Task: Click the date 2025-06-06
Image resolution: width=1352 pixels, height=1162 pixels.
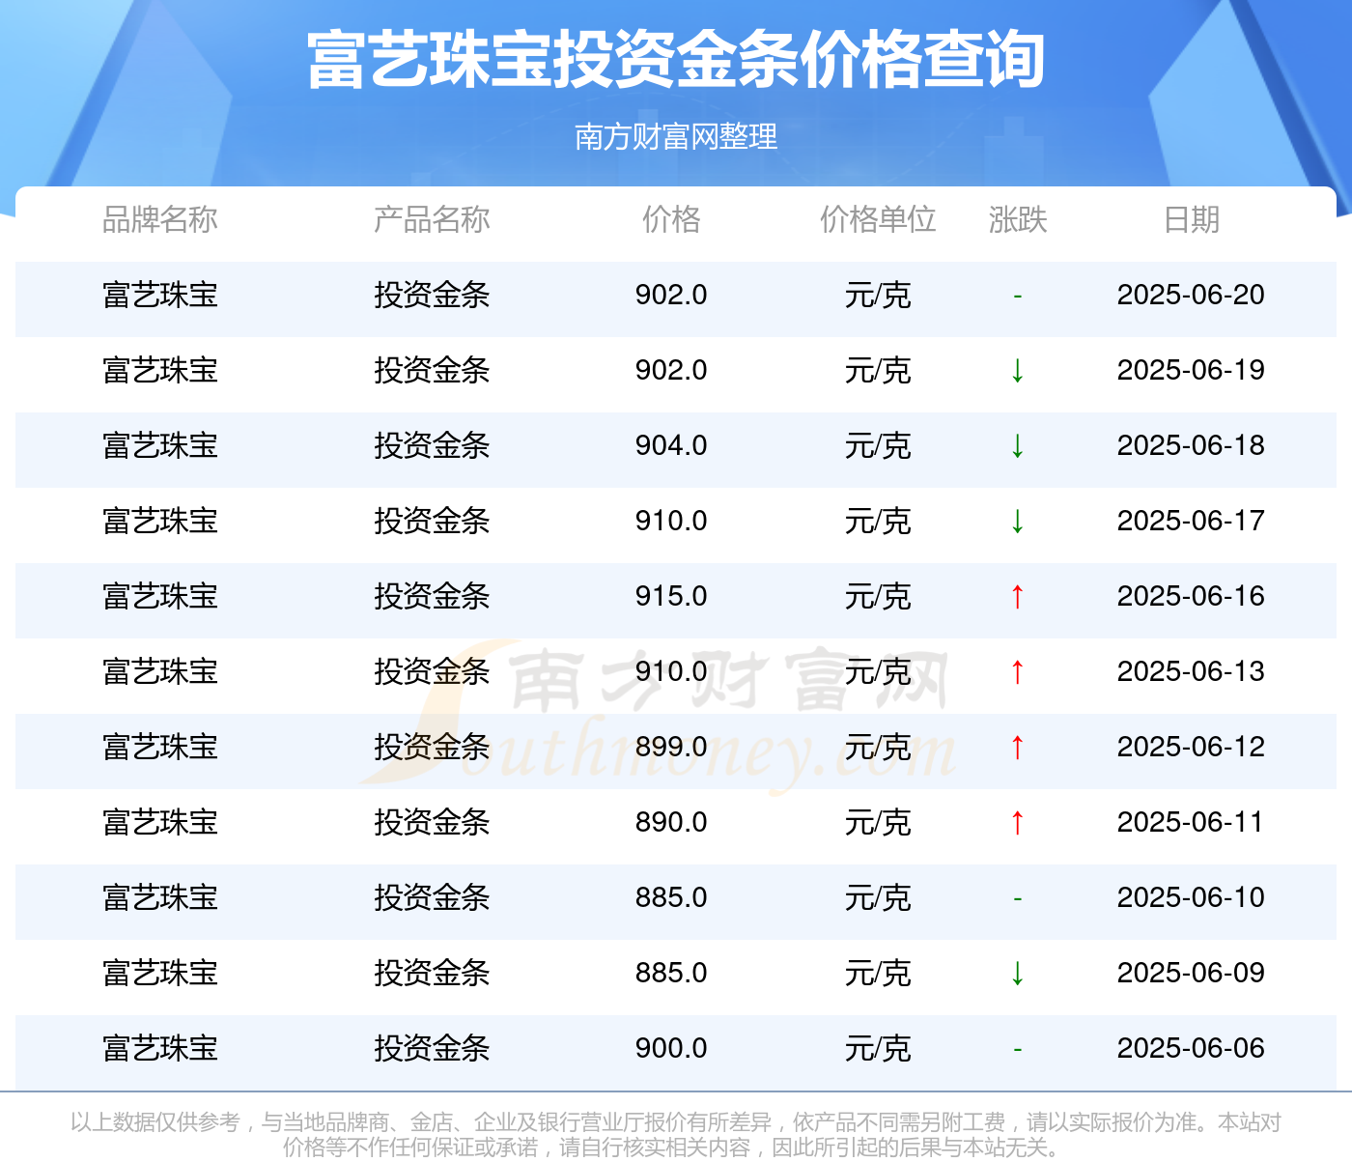Action: 1191,1048
